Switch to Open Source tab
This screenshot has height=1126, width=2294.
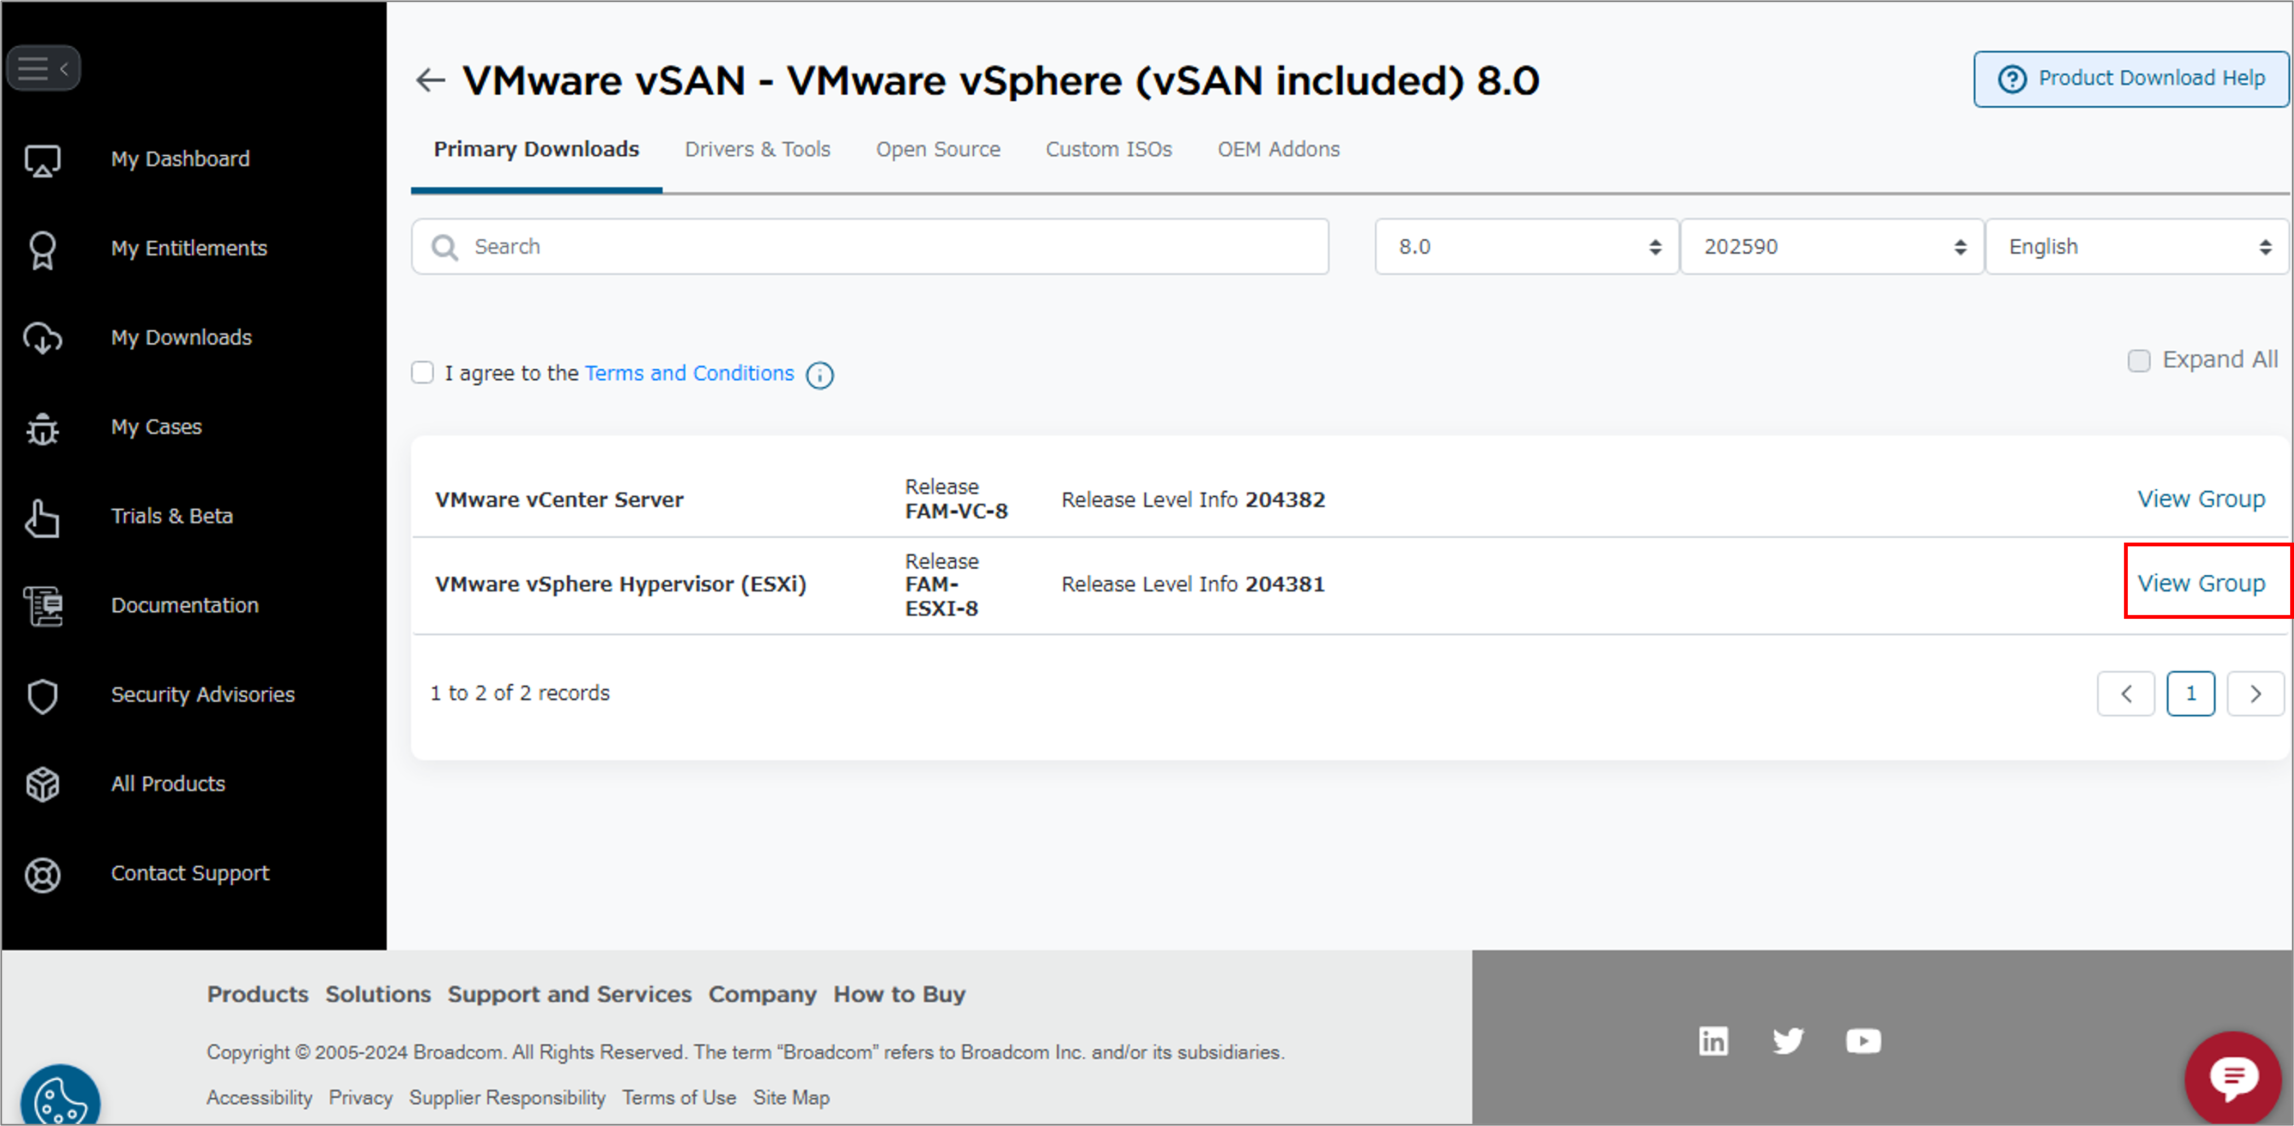938,150
